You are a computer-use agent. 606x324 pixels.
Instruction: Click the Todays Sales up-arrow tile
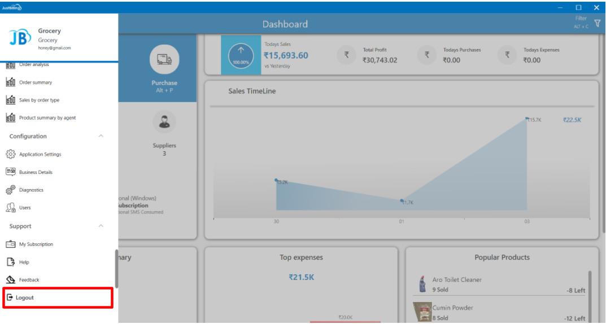(x=241, y=55)
